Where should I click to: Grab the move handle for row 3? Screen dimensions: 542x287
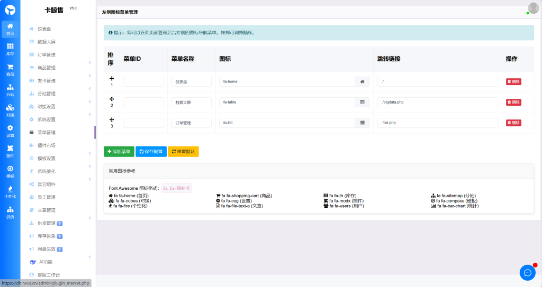[112, 119]
